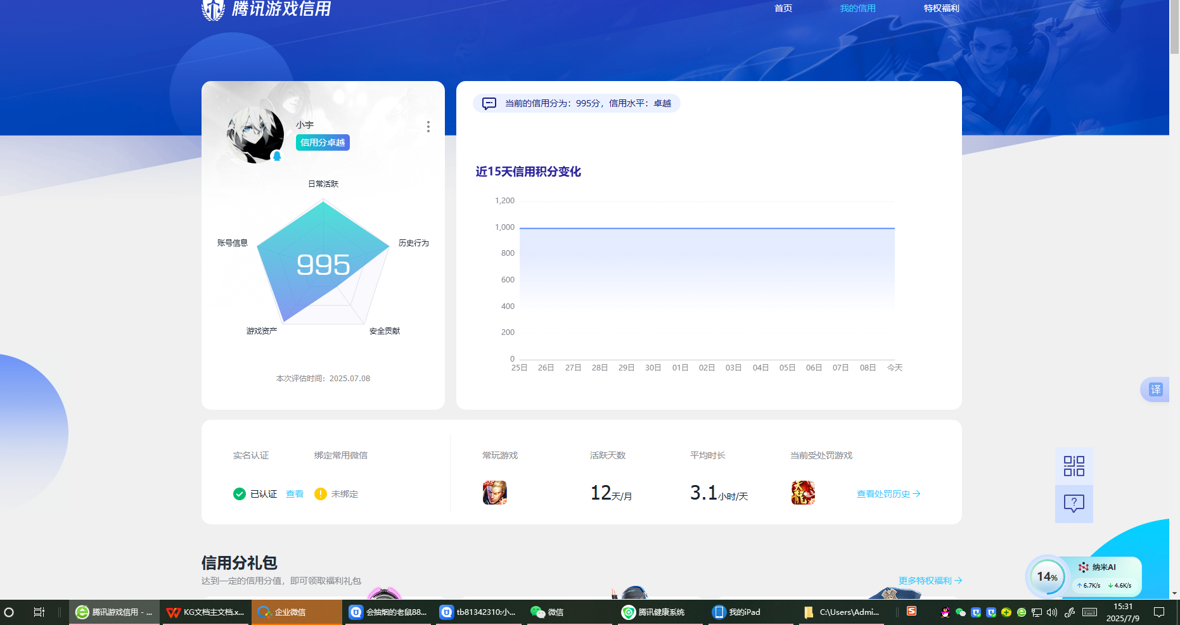Open the Task View taskbar icon
This screenshot has width=1180, height=625.
click(x=39, y=612)
